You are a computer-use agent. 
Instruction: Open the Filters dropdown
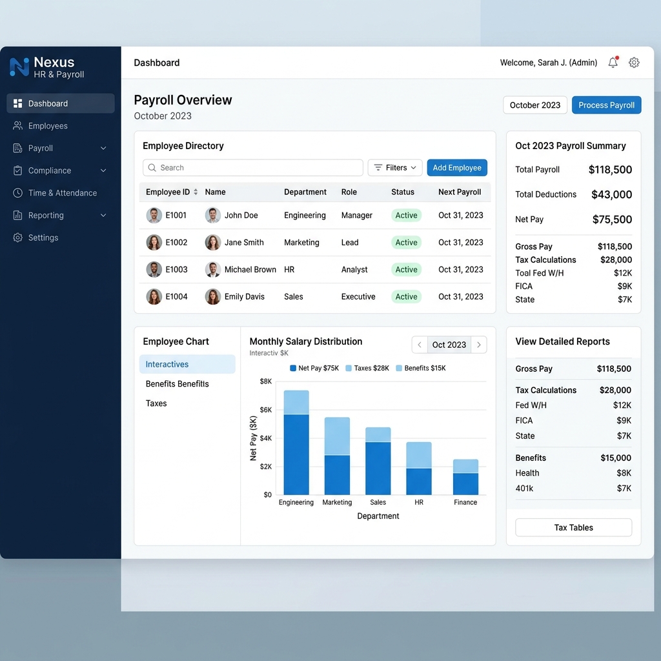point(395,167)
